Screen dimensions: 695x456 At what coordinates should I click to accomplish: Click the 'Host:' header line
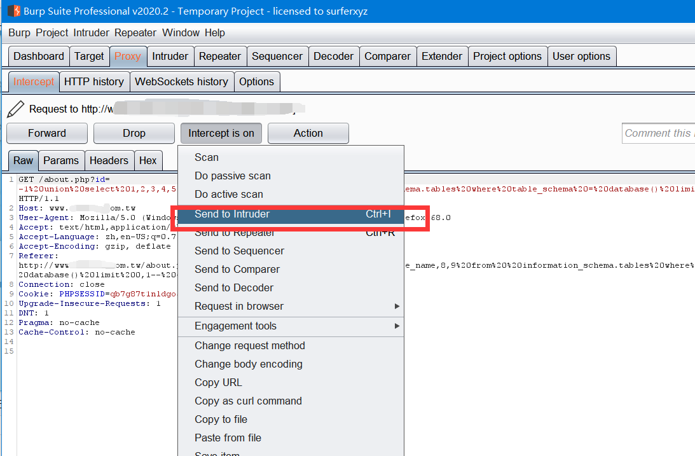(x=77, y=208)
